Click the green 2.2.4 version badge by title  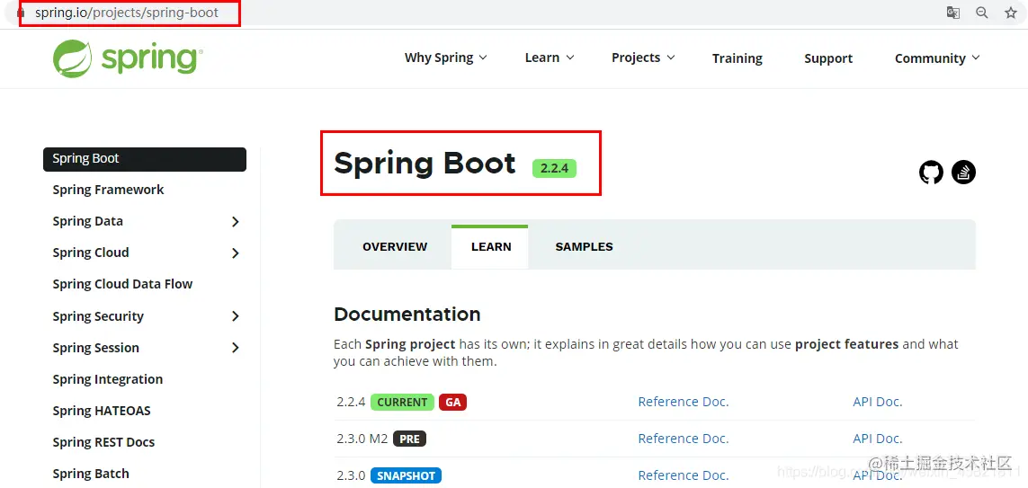pyautogui.click(x=555, y=168)
